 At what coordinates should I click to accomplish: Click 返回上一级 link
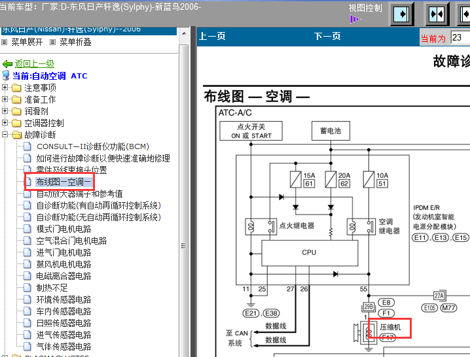pos(35,64)
